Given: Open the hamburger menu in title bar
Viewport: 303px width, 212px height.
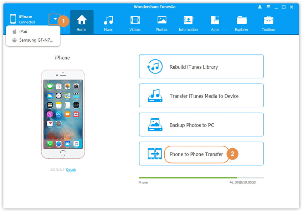Looking at the screenshot, I should tap(268, 7).
